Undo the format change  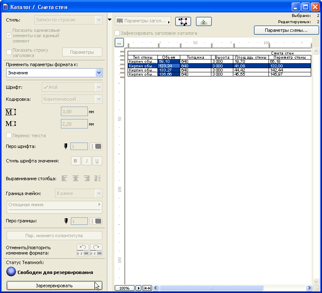tap(83, 250)
